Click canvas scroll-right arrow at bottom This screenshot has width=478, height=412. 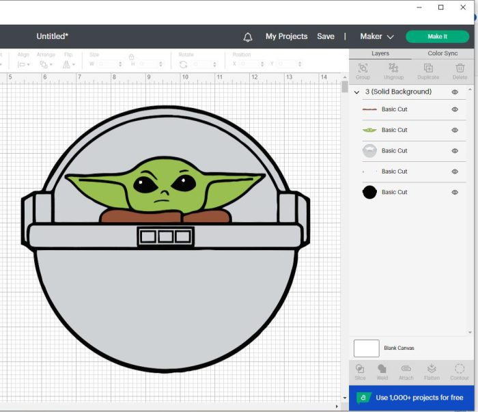click(x=337, y=407)
